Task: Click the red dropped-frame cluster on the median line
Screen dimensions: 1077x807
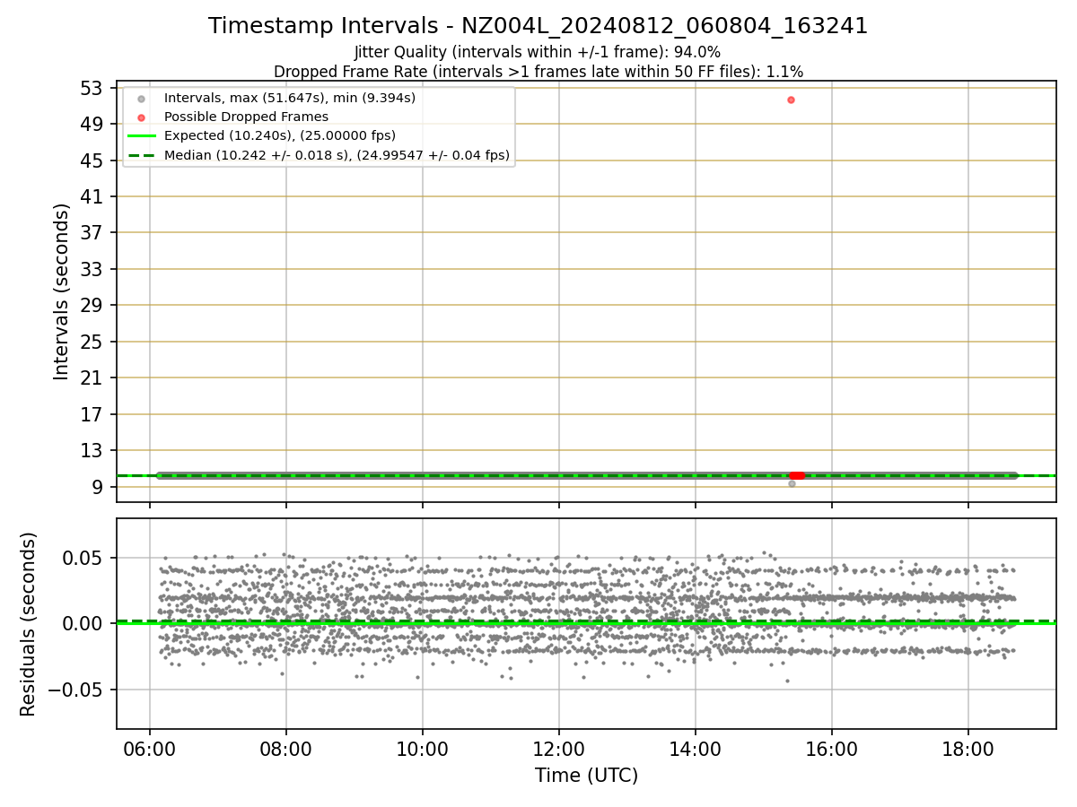Action: click(797, 475)
